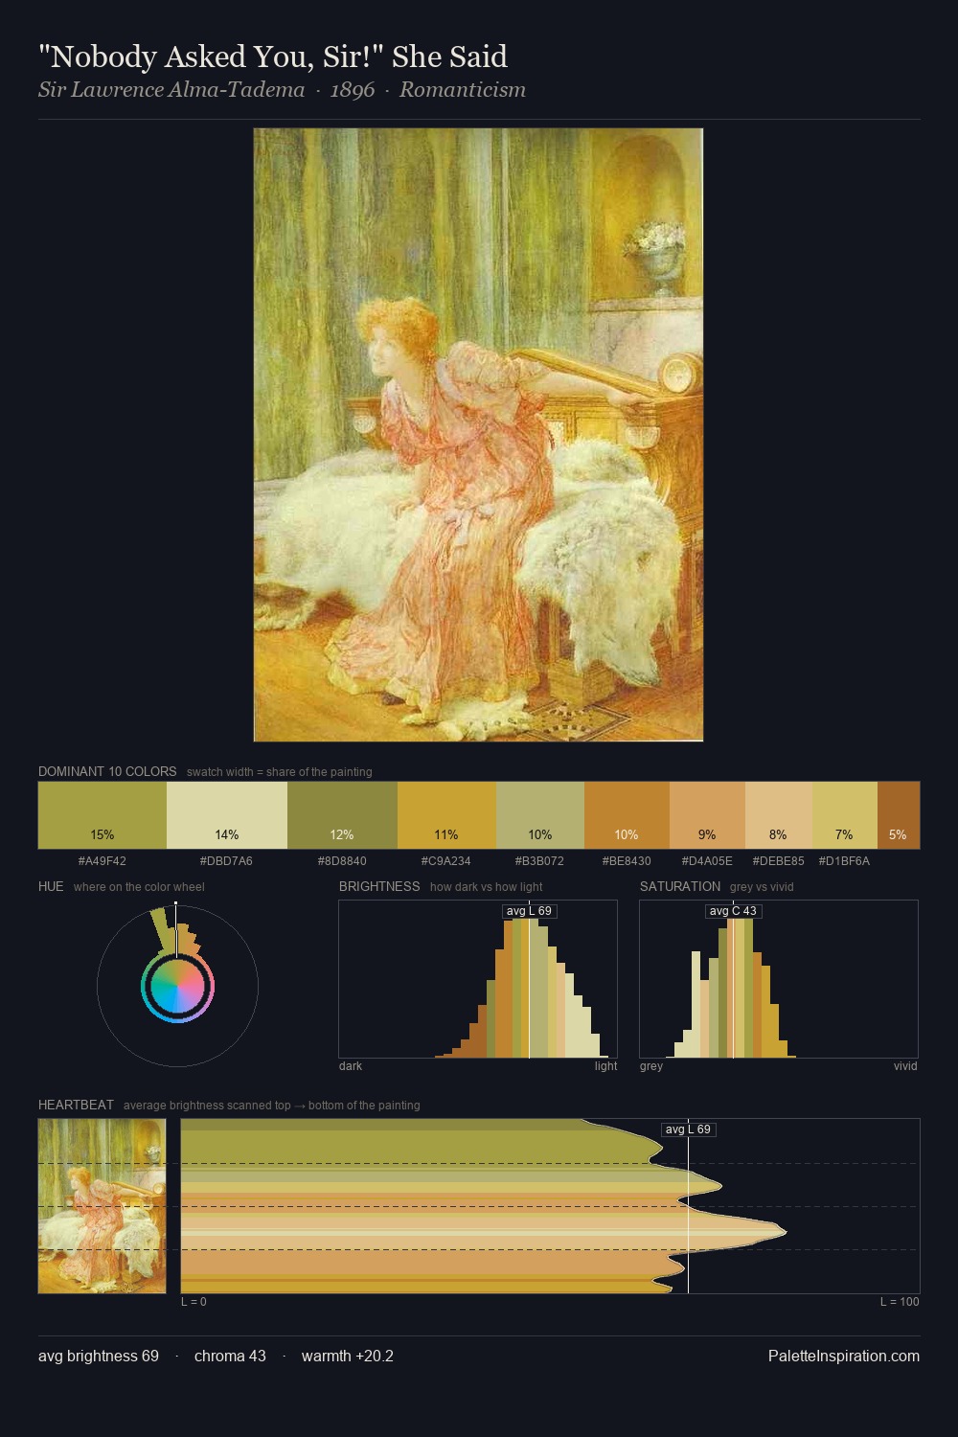Screen dimensions: 958x1437
Task: Pick the #8D8840 dark olive swatch
Action: click(x=342, y=815)
